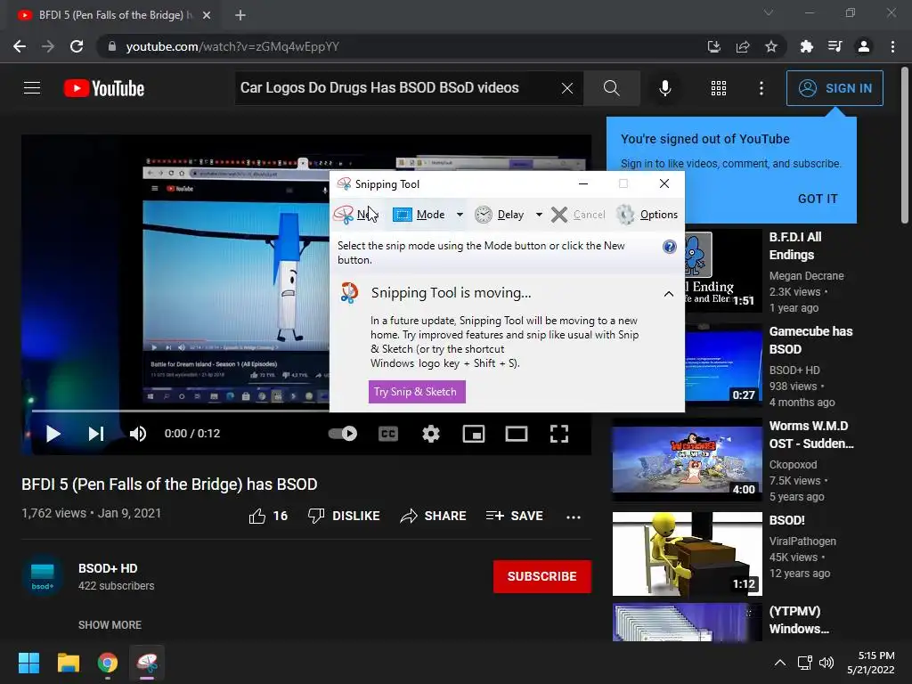
Task: Open Chrome profile icon
Action: click(864, 46)
